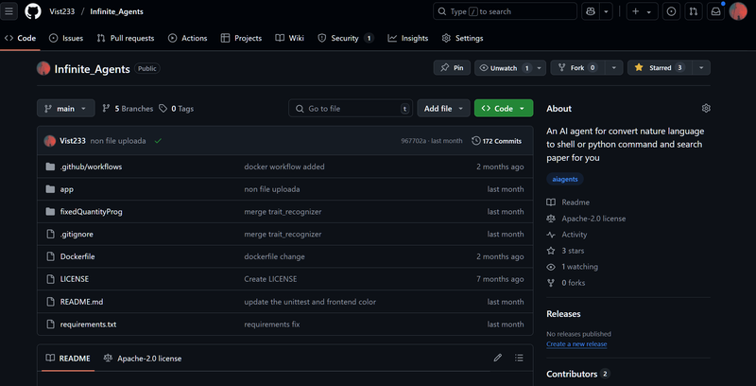Image resolution: width=756 pixels, height=386 pixels.
Task: Open the .gitignore file
Action: coord(77,234)
